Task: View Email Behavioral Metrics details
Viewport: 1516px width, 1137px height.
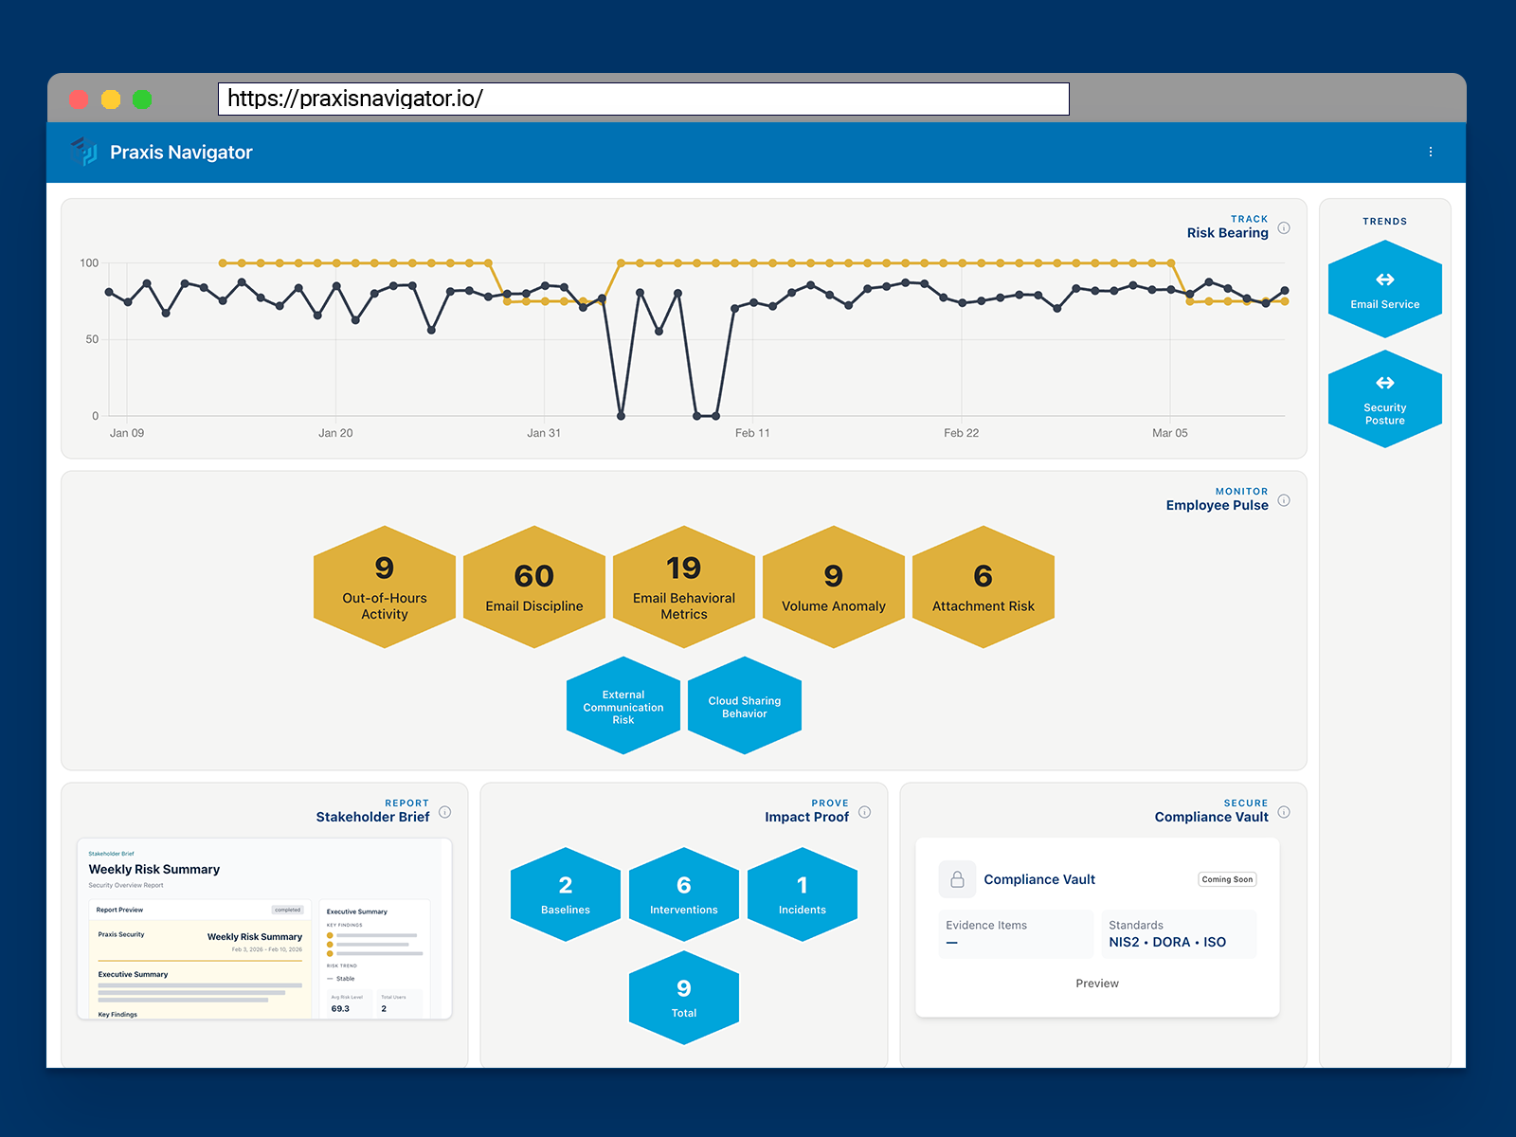Action: coord(683,586)
